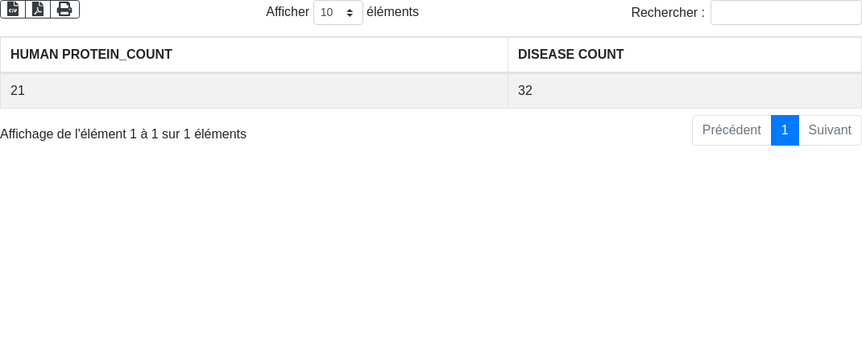The width and height of the screenshot is (862, 362).
Task: Export the table as CSV file
Action: [x=13, y=10]
